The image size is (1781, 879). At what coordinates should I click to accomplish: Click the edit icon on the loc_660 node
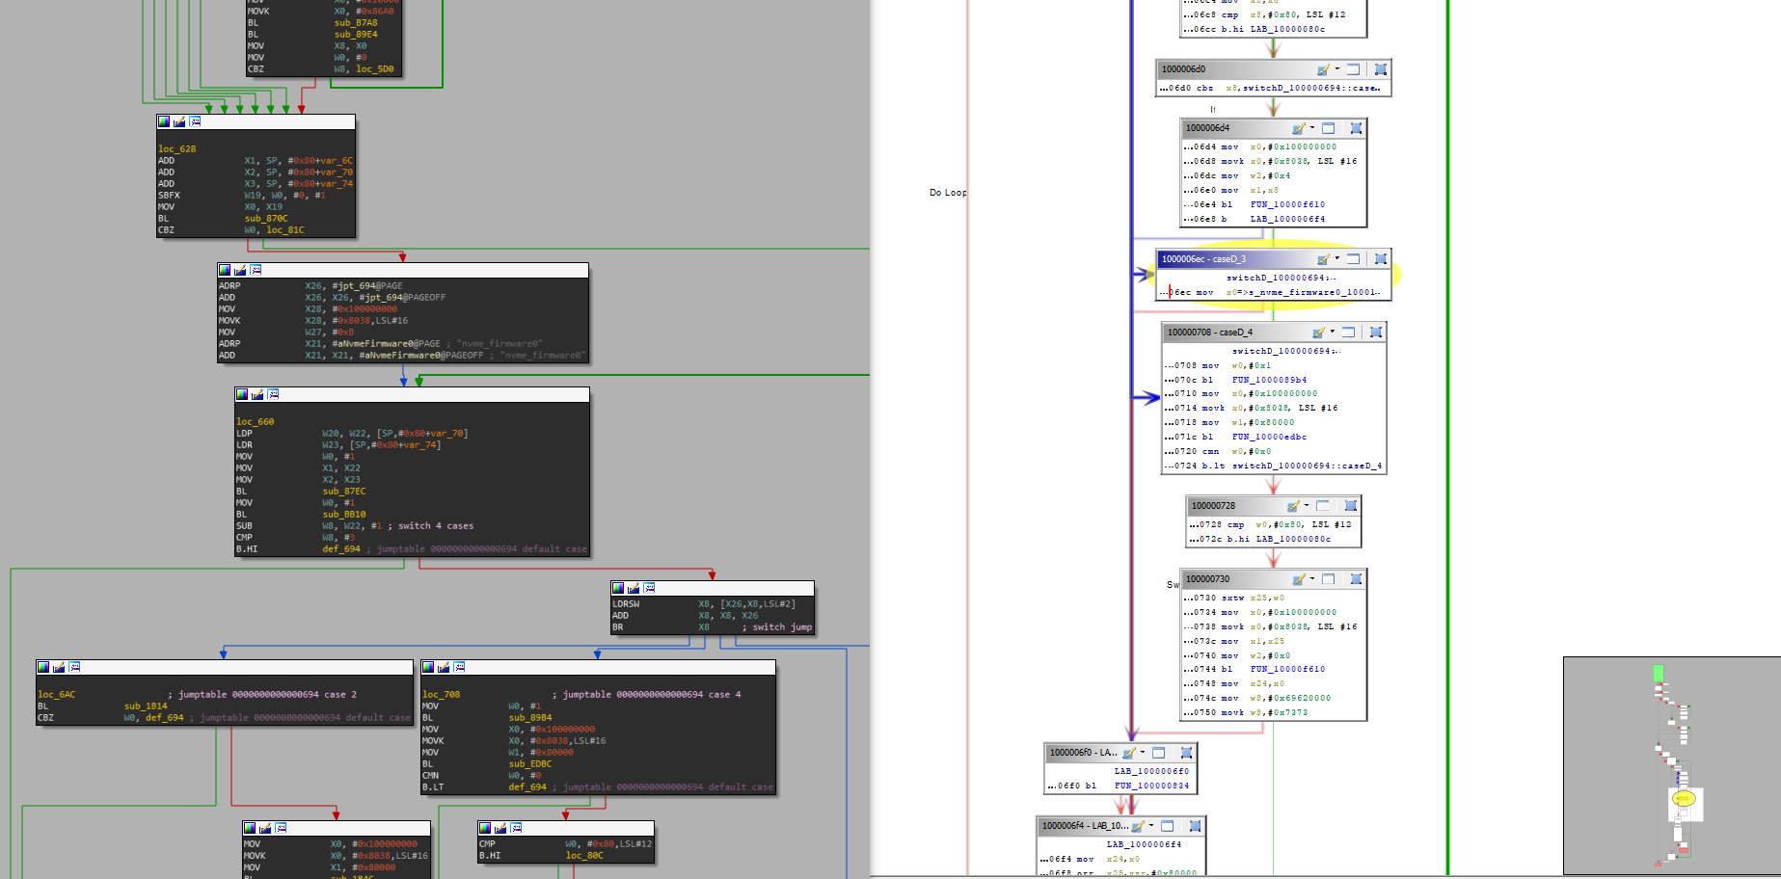pyautogui.click(x=257, y=394)
